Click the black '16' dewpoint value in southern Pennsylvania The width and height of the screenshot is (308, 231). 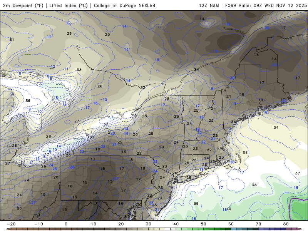(121, 203)
